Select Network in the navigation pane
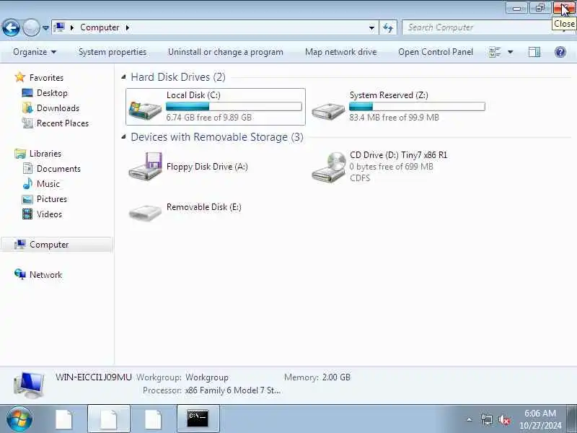577x433 pixels. point(45,275)
